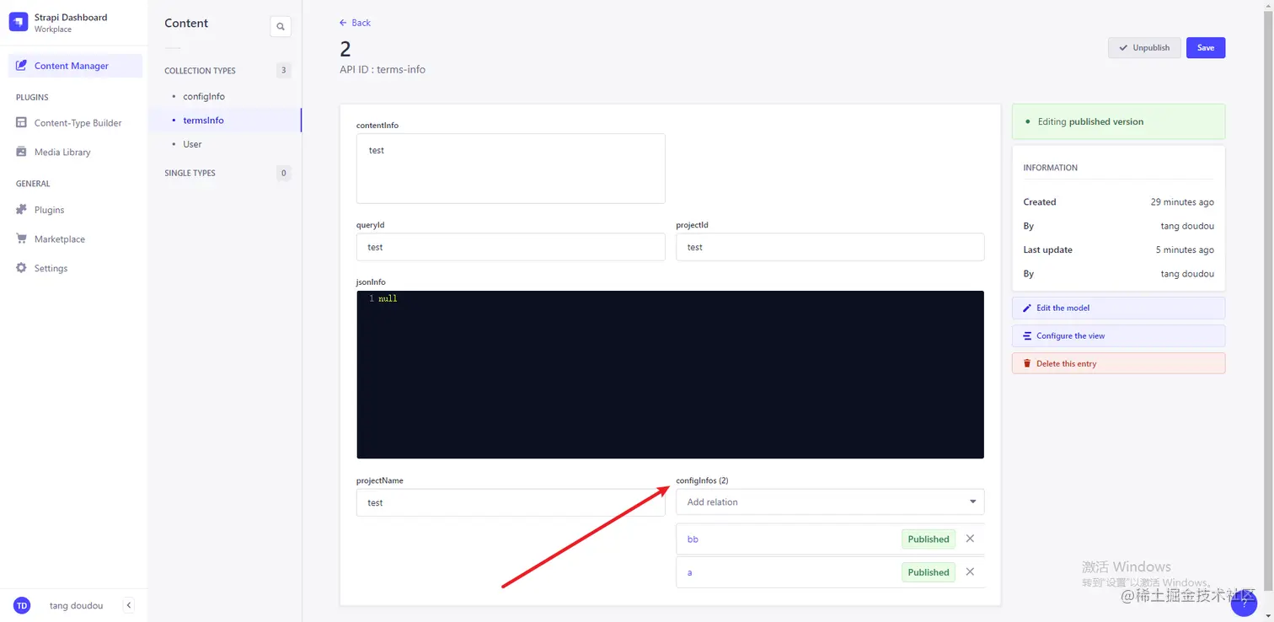The width and height of the screenshot is (1274, 622).
Task: Click the Plugins puzzle icon
Action: tap(22, 210)
